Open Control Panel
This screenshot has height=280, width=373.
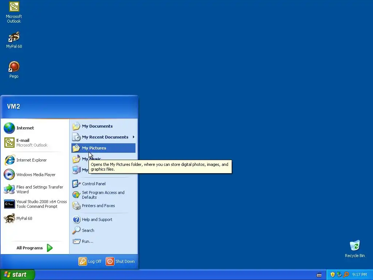pos(103,184)
